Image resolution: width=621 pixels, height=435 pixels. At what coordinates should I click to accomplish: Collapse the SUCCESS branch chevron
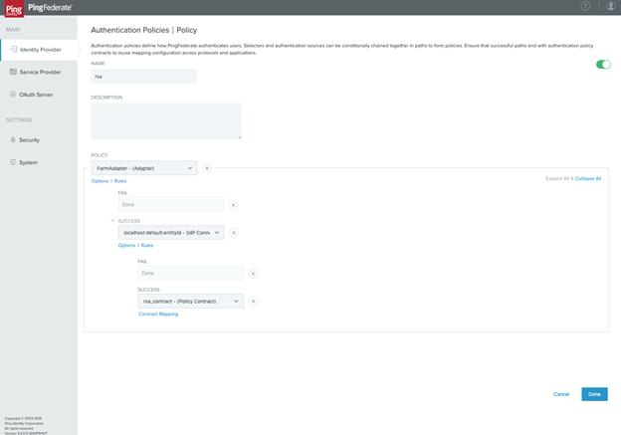coord(112,221)
